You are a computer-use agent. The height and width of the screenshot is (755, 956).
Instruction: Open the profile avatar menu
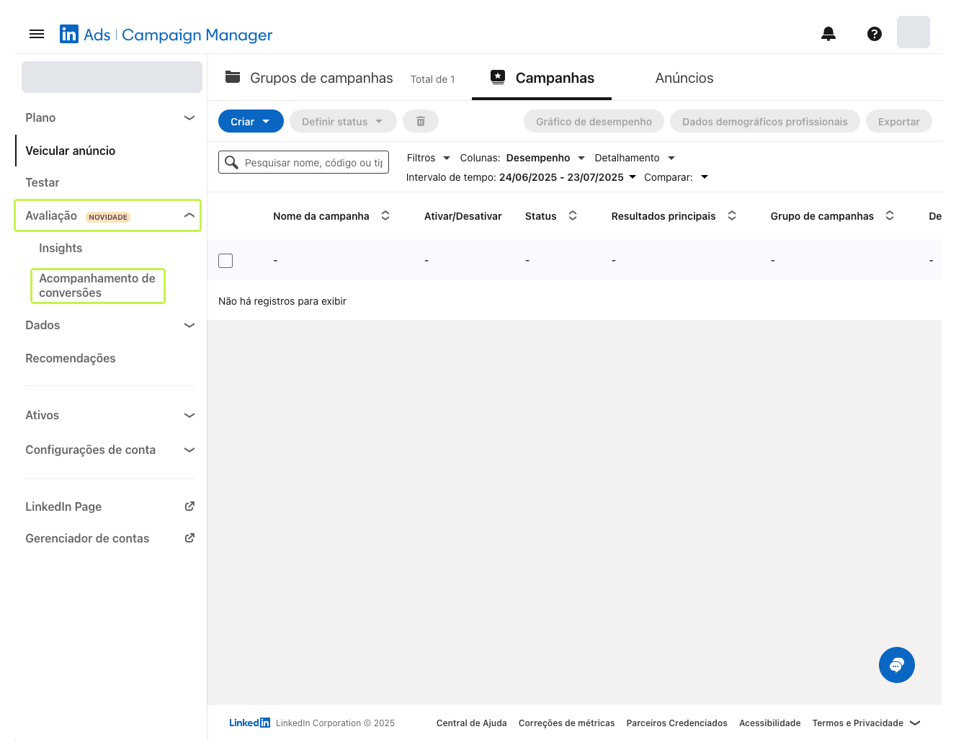pyautogui.click(x=913, y=32)
